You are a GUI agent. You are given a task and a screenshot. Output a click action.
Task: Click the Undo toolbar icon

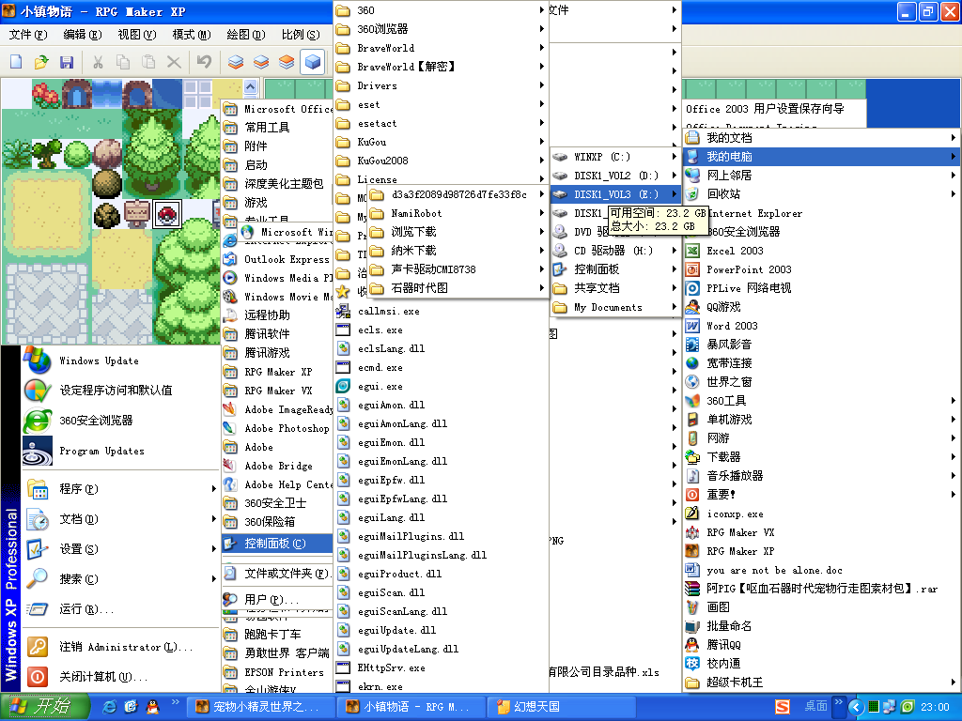point(204,62)
